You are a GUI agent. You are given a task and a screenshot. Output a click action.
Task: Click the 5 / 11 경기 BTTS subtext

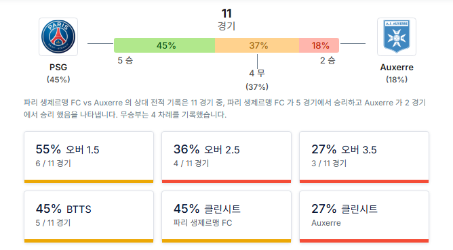[x=53, y=223]
